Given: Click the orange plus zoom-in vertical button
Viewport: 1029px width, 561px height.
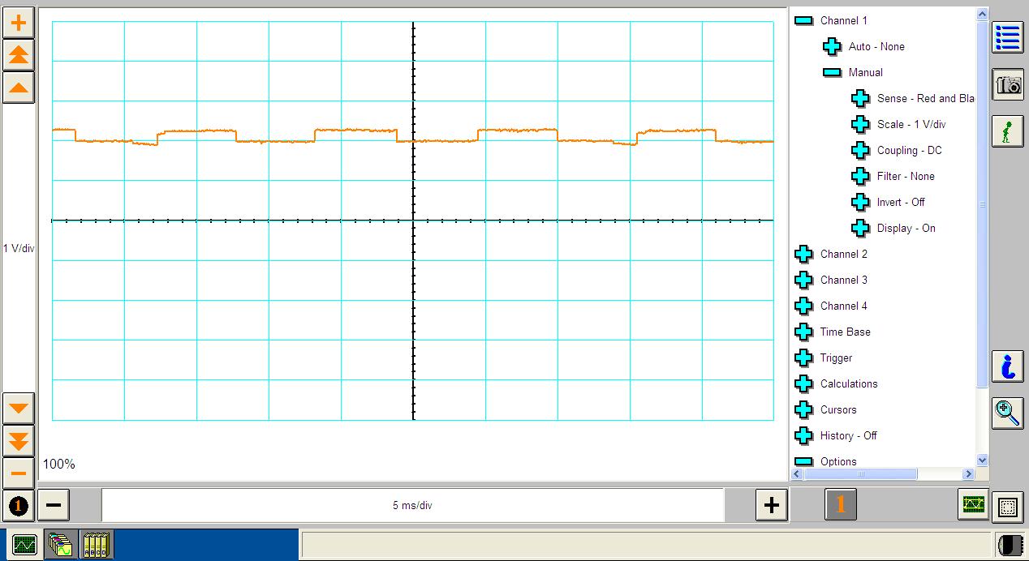Looking at the screenshot, I should (x=19, y=23).
